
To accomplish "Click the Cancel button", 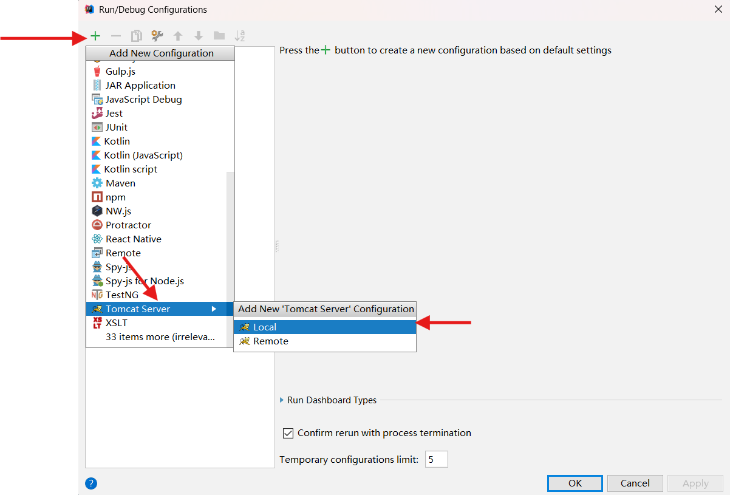I will point(635,483).
